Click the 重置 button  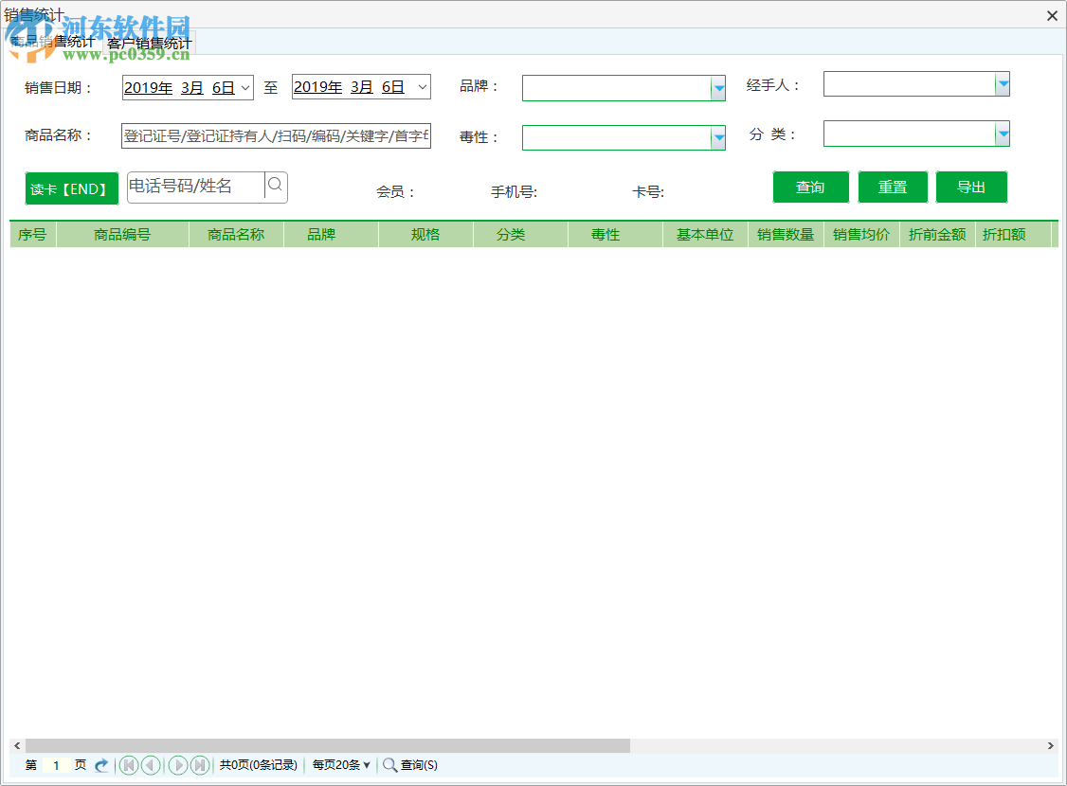893,187
